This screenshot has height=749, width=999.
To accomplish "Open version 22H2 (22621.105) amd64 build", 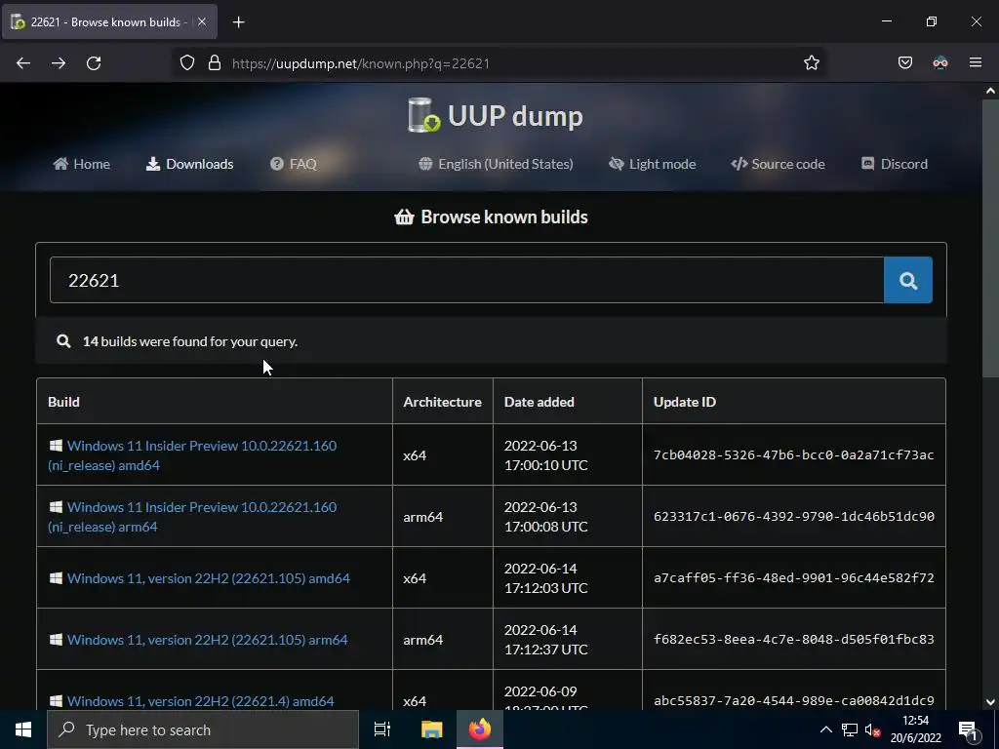I will coord(200,578).
